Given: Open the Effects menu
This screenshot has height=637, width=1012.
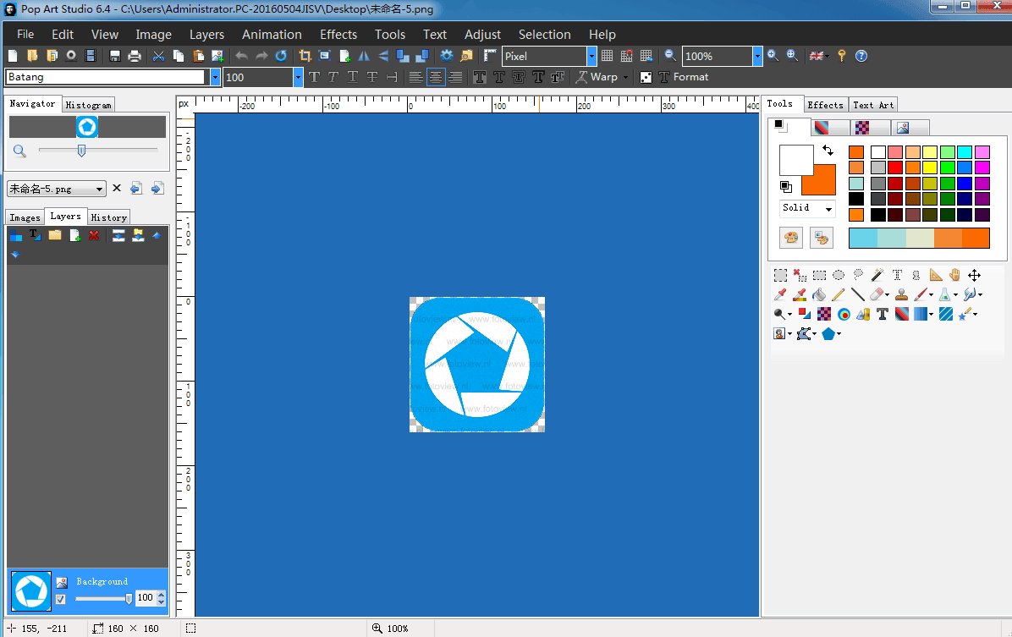Looking at the screenshot, I should click(x=338, y=35).
